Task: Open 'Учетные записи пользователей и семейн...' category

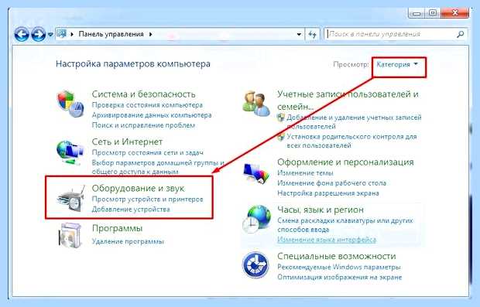Action: pos(348,100)
